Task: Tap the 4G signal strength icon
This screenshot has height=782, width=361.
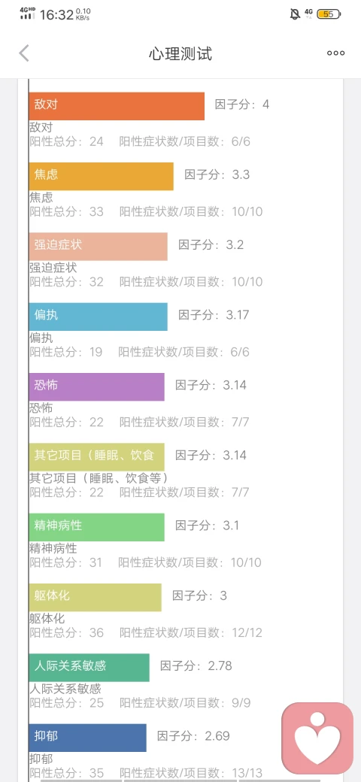Action: coord(28,14)
